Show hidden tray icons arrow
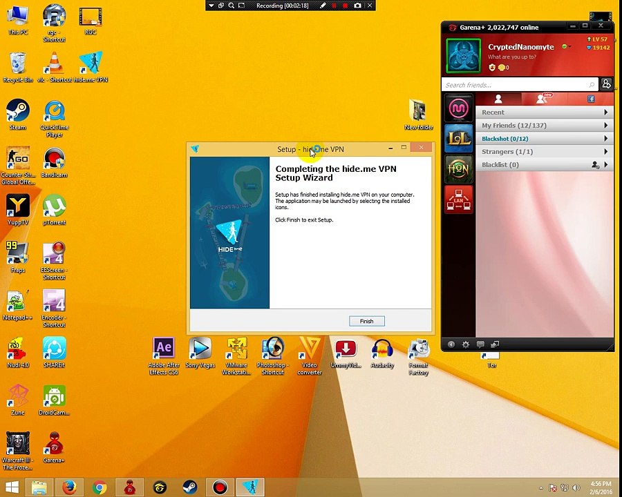Image resolution: width=622 pixels, height=497 pixels. coord(540,488)
